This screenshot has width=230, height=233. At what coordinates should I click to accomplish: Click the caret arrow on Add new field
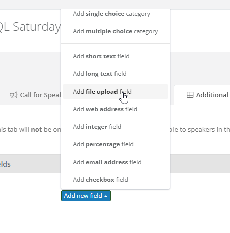(x=106, y=196)
